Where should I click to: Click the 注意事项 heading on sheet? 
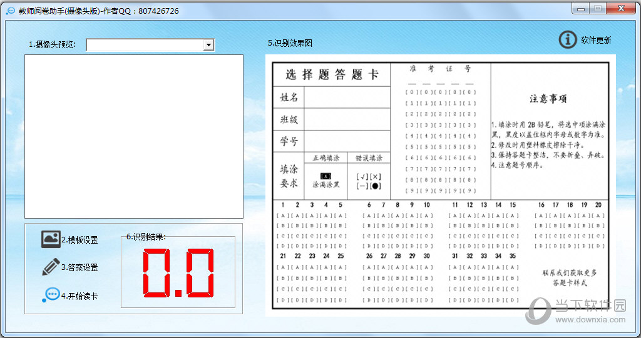click(x=548, y=98)
